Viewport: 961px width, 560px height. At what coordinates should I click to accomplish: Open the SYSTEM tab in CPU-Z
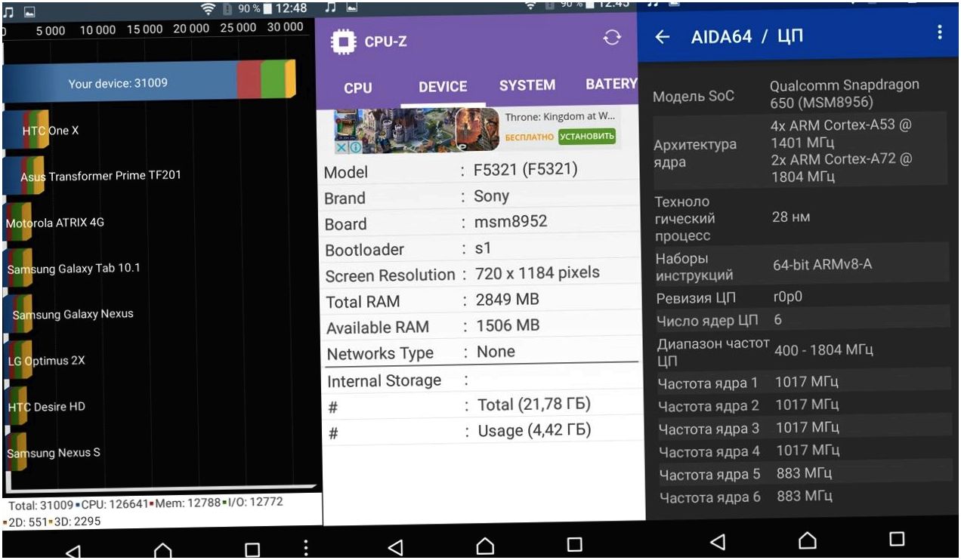[x=527, y=85]
